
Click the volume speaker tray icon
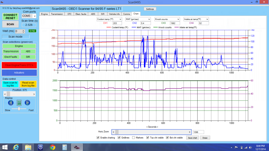pyautogui.click(x=250, y=148)
